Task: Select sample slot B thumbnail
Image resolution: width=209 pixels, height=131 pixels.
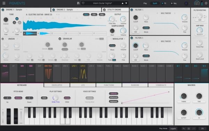Action: (44, 34)
